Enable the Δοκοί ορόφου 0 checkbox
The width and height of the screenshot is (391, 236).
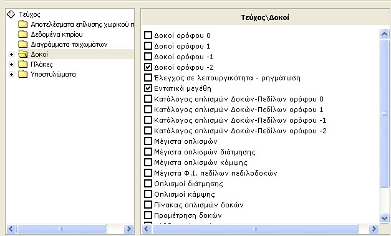tap(148, 35)
